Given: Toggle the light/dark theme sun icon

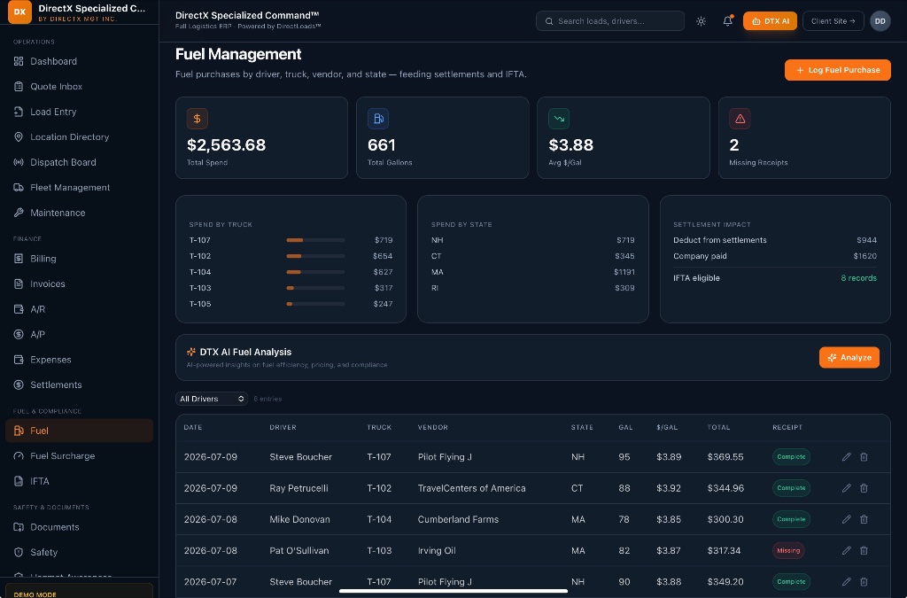Looking at the screenshot, I should (x=702, y=21).
